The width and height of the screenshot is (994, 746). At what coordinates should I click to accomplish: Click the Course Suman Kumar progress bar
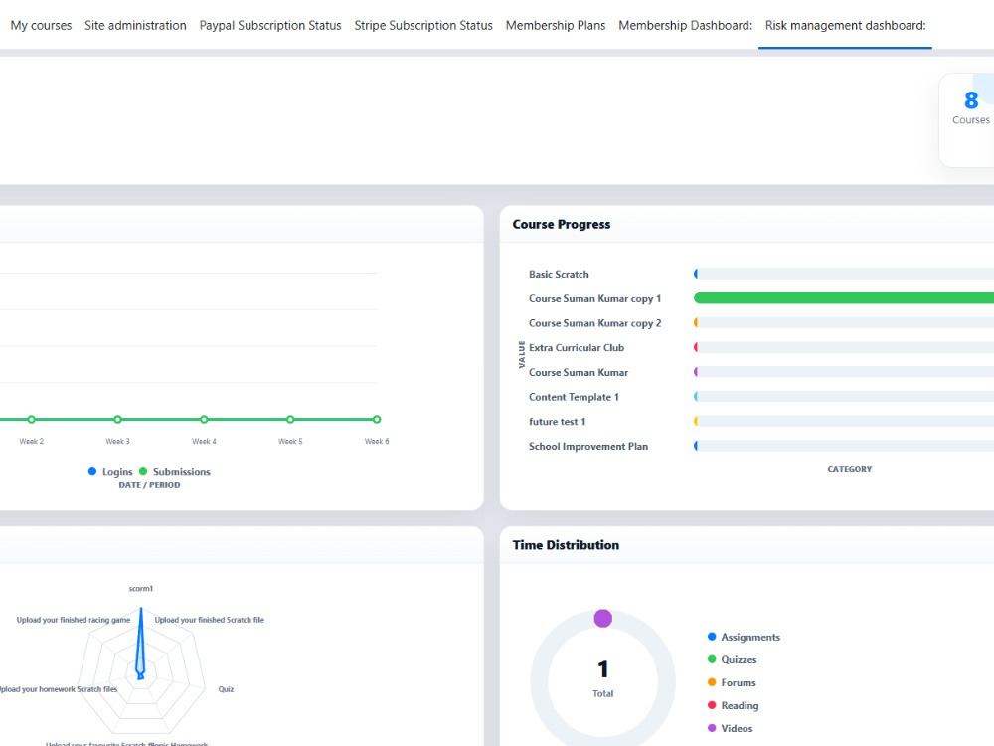844,372
